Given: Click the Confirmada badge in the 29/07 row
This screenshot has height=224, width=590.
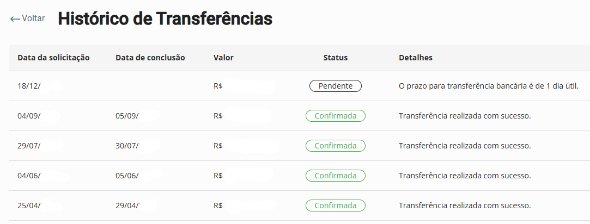Looking at the screenshot, I should (336, 146).
